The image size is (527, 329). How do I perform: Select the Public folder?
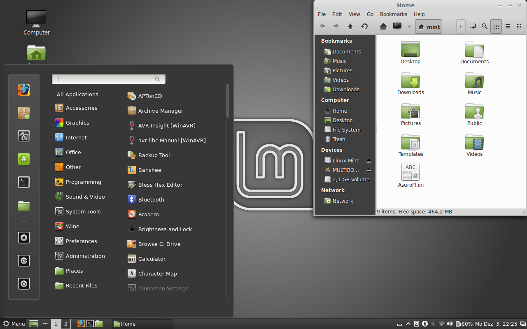474,114
